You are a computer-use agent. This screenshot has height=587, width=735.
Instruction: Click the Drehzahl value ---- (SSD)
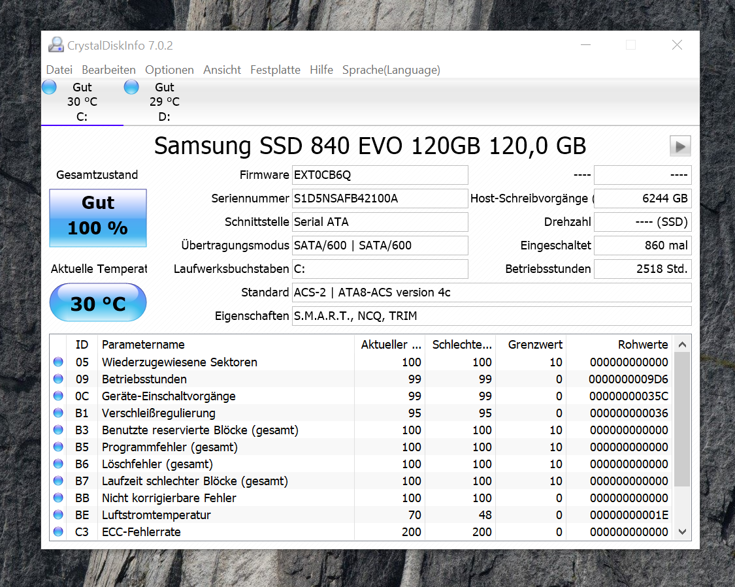(643, 221)
